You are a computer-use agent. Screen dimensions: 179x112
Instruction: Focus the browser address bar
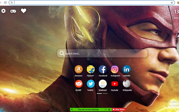click(x=92, y=3)
